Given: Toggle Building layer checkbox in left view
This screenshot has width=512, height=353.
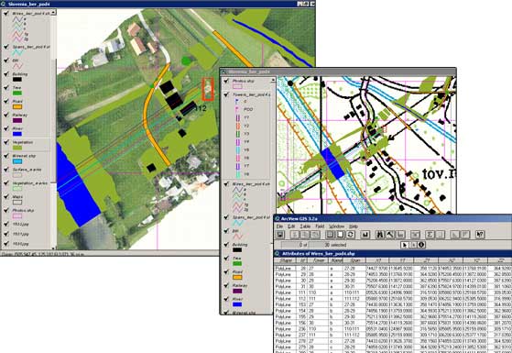Looking at the screenshot, I should click(x=5, y=74).
